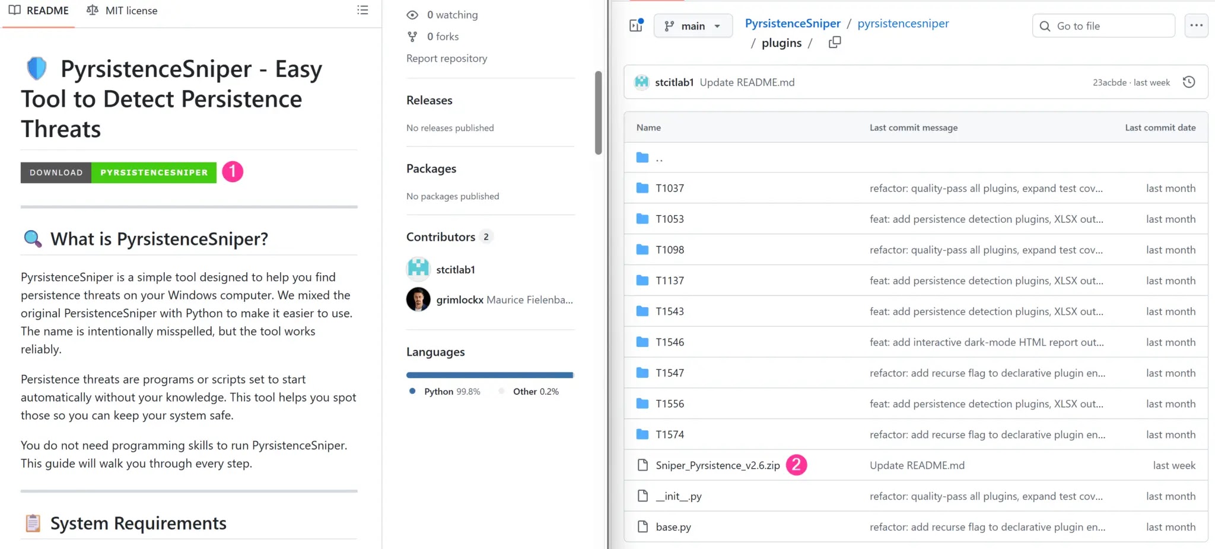
Task: Open the commit history clock icon
Action: (1189, 82)
